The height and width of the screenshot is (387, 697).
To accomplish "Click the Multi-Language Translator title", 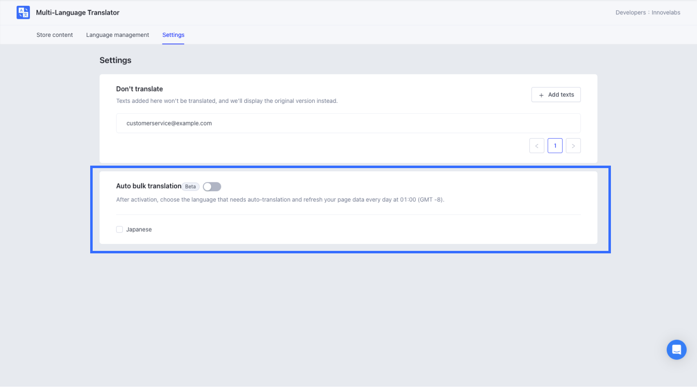I will point(77,13).
